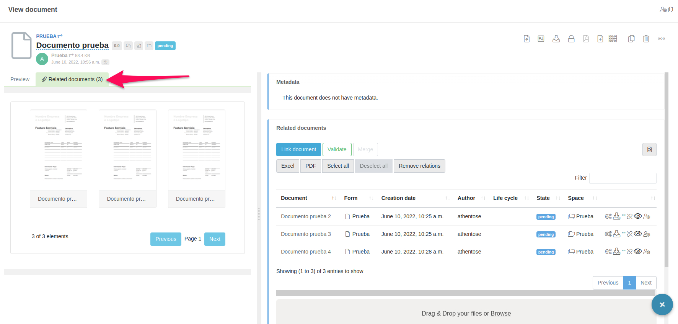Click unlink icon for Documento prueba 2
This screenshot has height=324, width=678.
click(x=629, y=216)
